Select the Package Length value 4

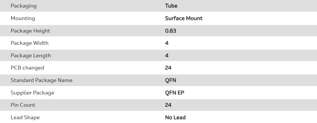pos(167,56)
